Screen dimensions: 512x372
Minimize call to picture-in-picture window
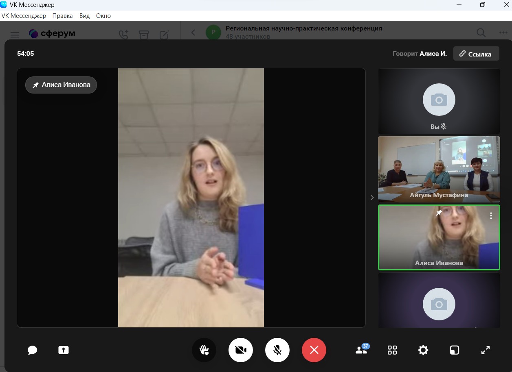pos(454,350)
